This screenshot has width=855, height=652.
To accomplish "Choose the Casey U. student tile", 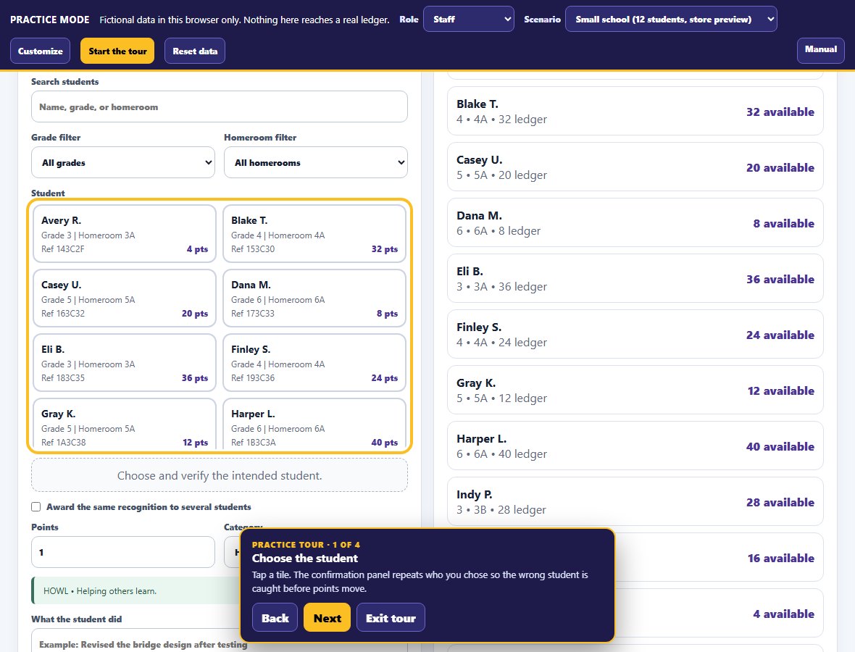I will 125,298.
